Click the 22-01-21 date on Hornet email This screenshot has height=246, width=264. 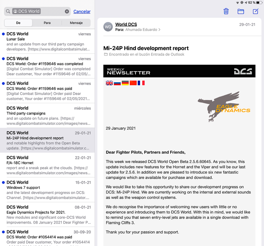[83, 158]
